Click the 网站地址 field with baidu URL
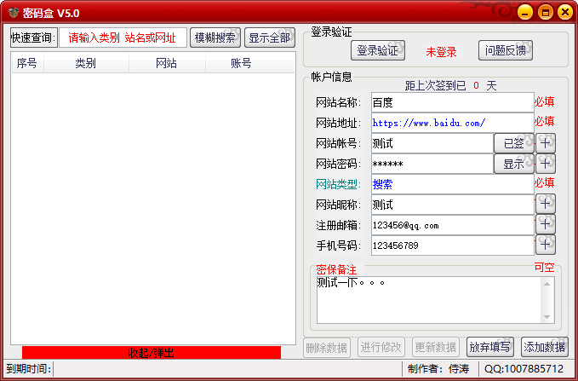Image resolution: width=578 pixels, height=381 pixels. coord(453,123)
